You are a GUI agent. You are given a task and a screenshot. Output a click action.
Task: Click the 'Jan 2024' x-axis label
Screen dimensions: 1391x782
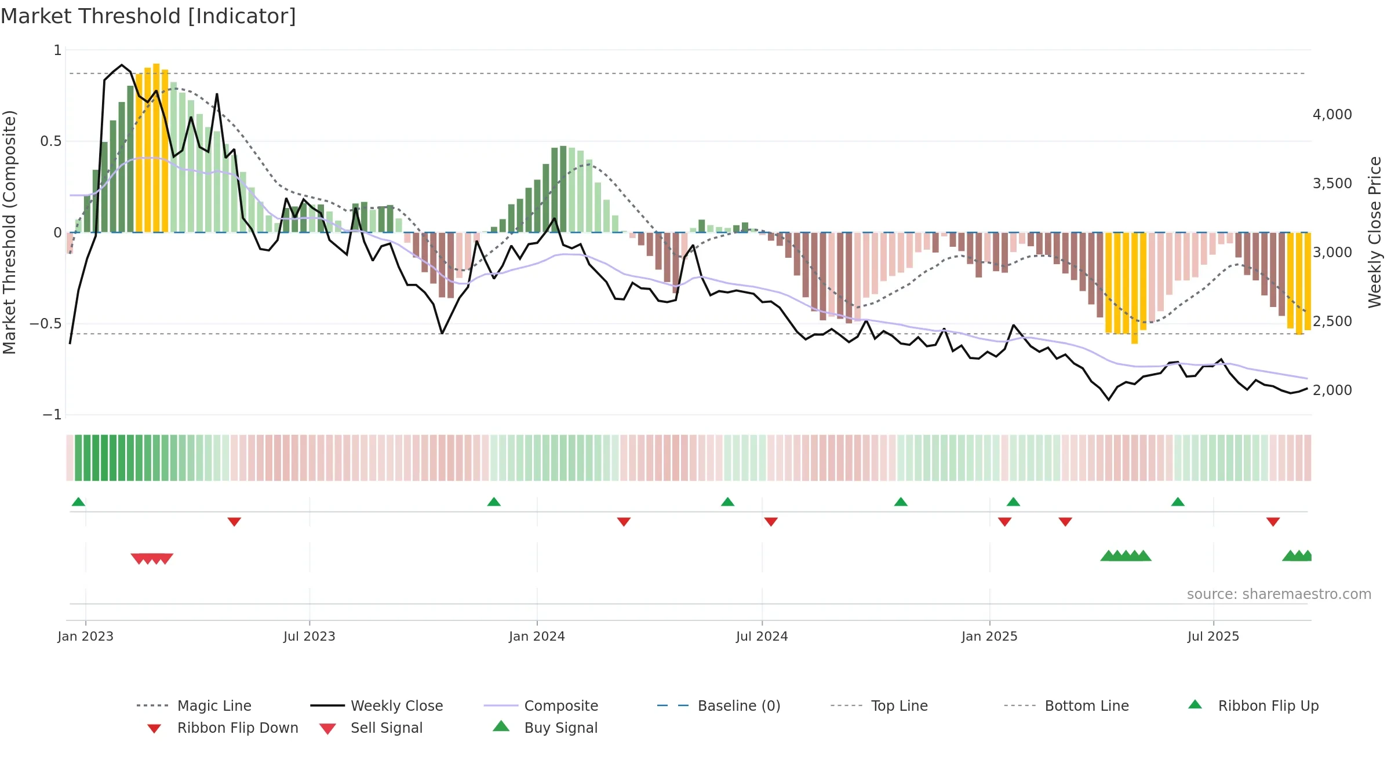pyautogui.click(x=537, y=636)
